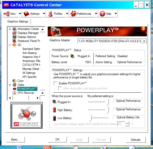Open the Profiles icon menu
Image resolution: width=153 pixels, height=149 pixels.
tap(50, 14)
